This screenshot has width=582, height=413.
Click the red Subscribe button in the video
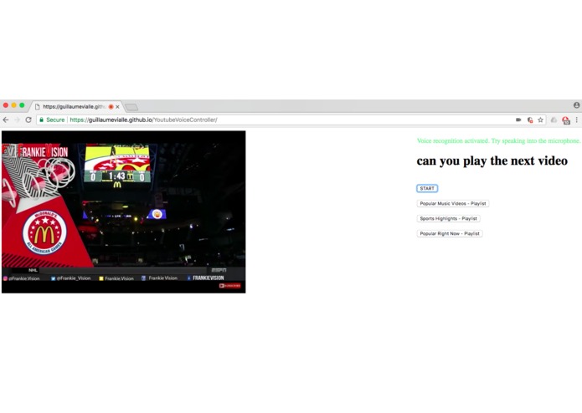229,286
